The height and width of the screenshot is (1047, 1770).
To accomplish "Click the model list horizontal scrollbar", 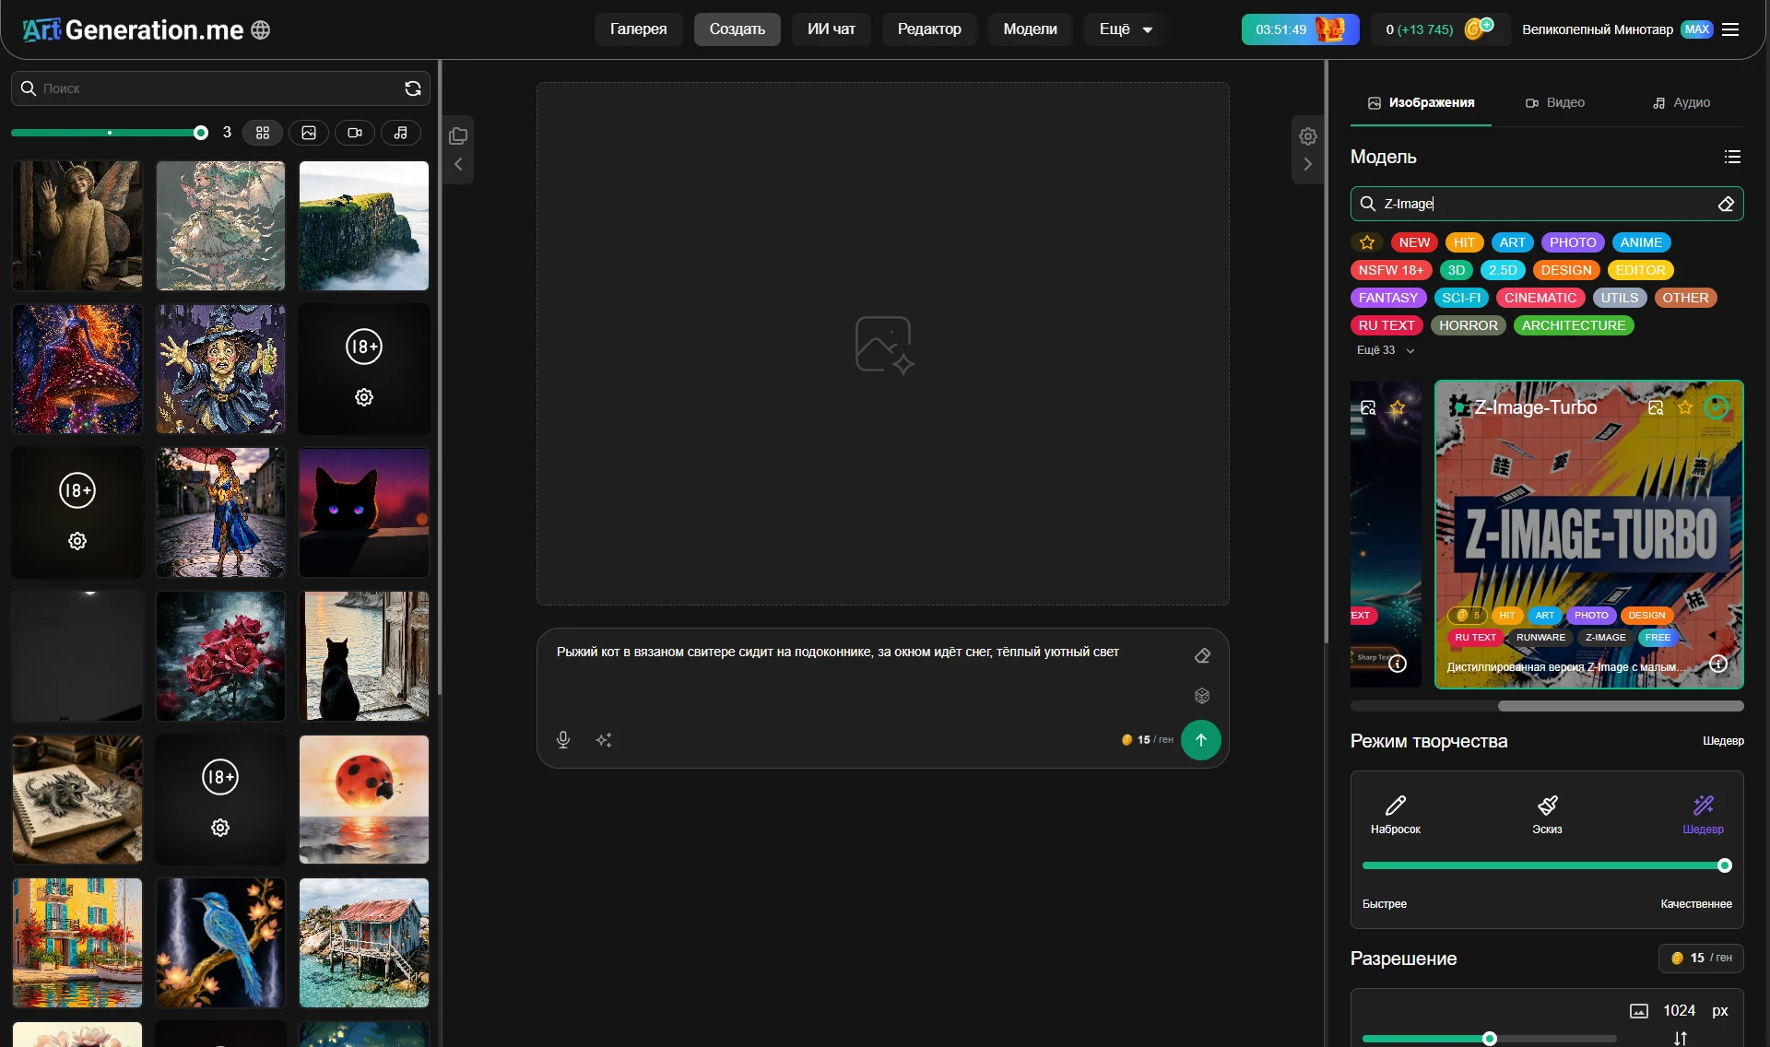I will pos(1621,706).
